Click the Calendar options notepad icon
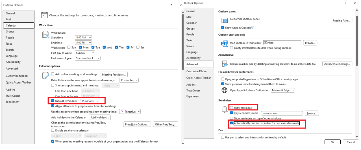The height and width of the screenshot is (150, 361). tap(46, 75)
